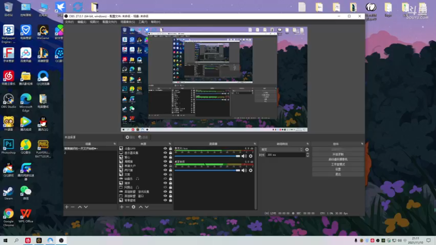Open the 编辑(E) menu
The image size is (436, 245).
coord(81,22)
